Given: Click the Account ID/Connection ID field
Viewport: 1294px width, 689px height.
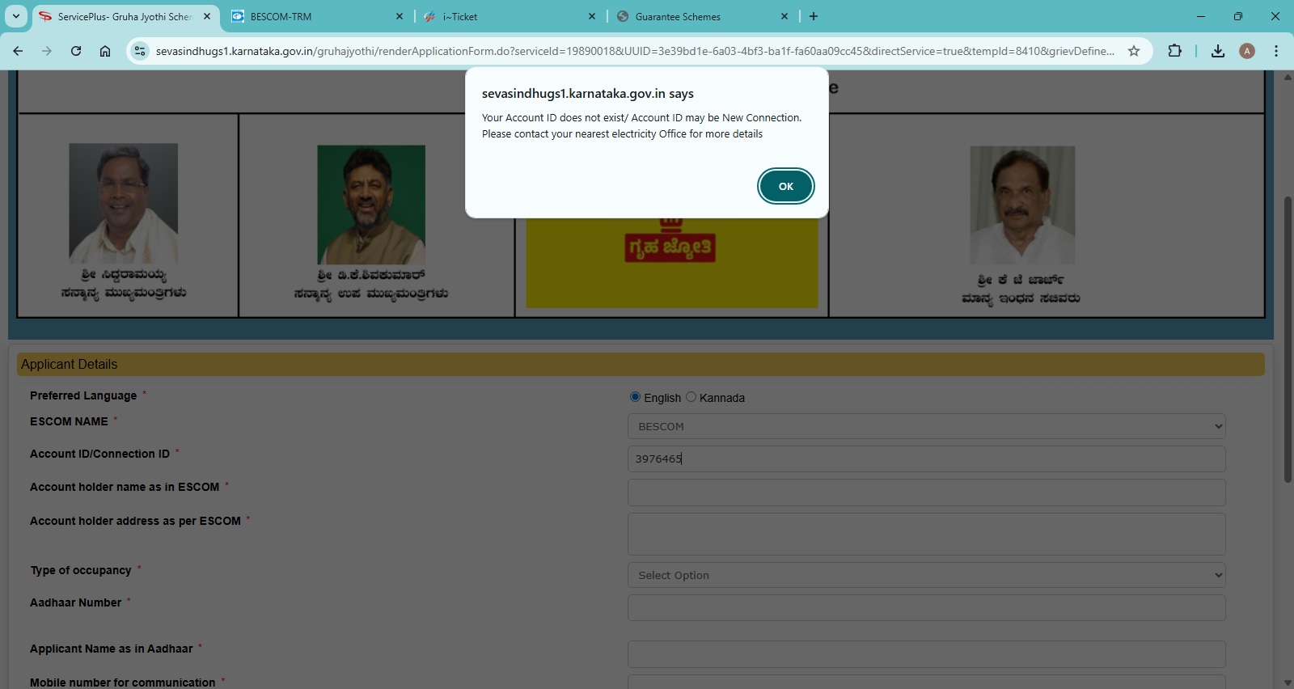Looking at the screenshot, I should [926, 459].
